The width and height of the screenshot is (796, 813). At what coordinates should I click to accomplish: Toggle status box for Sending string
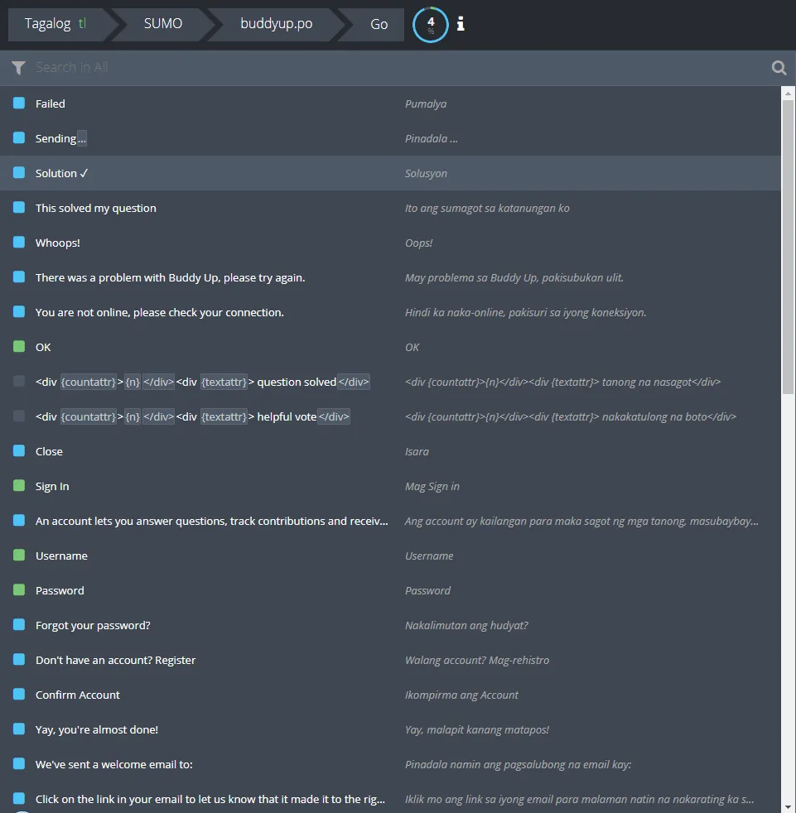19,138
